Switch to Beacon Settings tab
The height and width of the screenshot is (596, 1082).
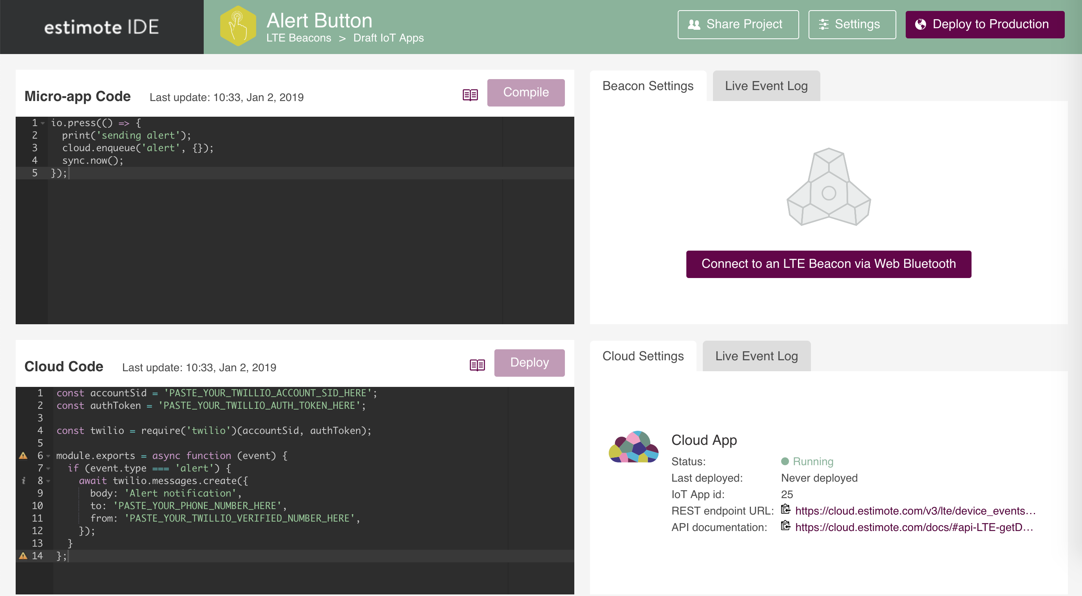point(648,86)
